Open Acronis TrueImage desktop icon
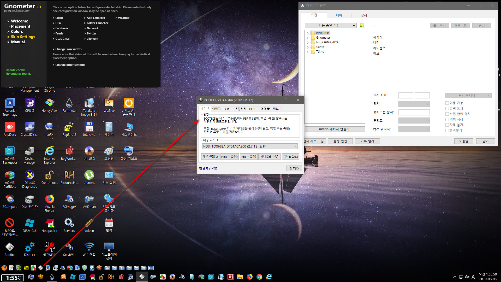This screenshot has height=282, width=501. pos(10,107)
